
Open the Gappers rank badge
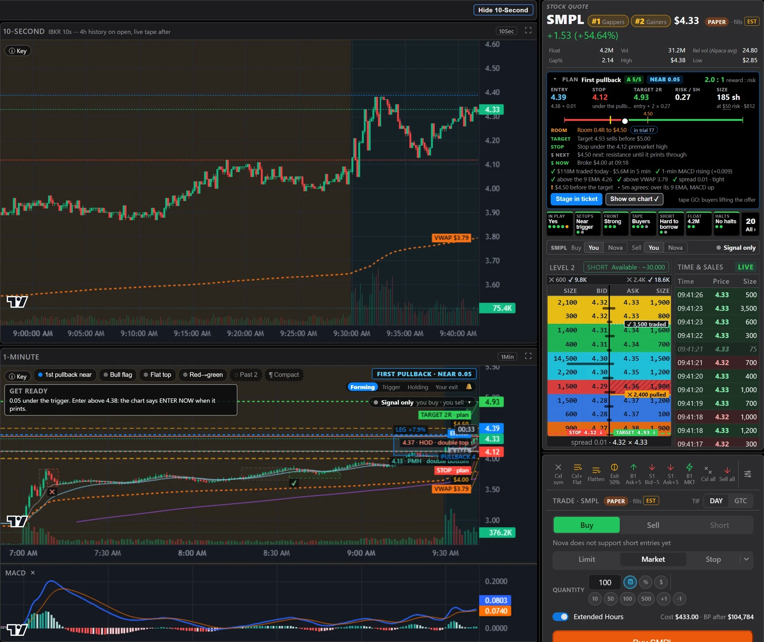point(608,21)
